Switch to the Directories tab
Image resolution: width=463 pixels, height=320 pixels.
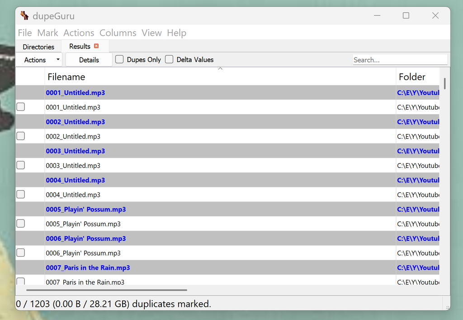click(x=38, y=47)
